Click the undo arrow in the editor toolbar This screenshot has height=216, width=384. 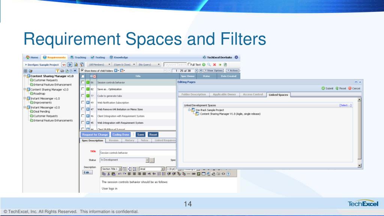click(x=120, y=174)
